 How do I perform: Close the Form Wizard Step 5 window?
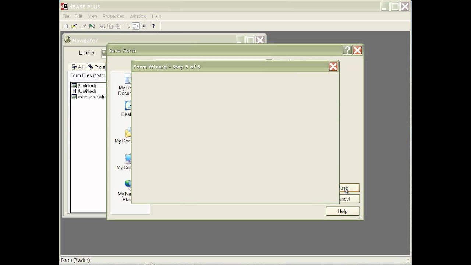[x=333, y=67]
